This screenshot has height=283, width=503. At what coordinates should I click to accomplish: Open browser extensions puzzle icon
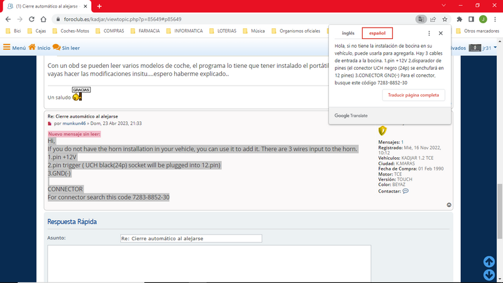coord(460,19)
